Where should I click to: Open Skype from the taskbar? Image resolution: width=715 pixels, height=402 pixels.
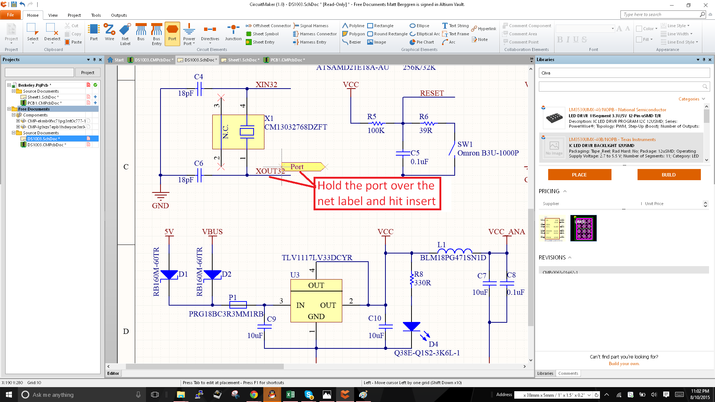[309, 395]
